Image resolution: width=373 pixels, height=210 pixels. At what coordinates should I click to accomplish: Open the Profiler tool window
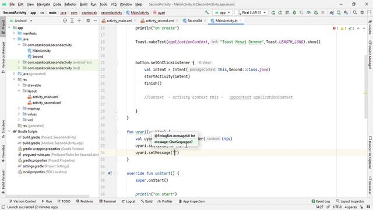click(165, 201)
